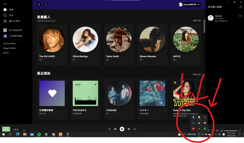Click the Spotify taskbar icon
Screen dimensions: 244x143
click(x=39, y=134)
